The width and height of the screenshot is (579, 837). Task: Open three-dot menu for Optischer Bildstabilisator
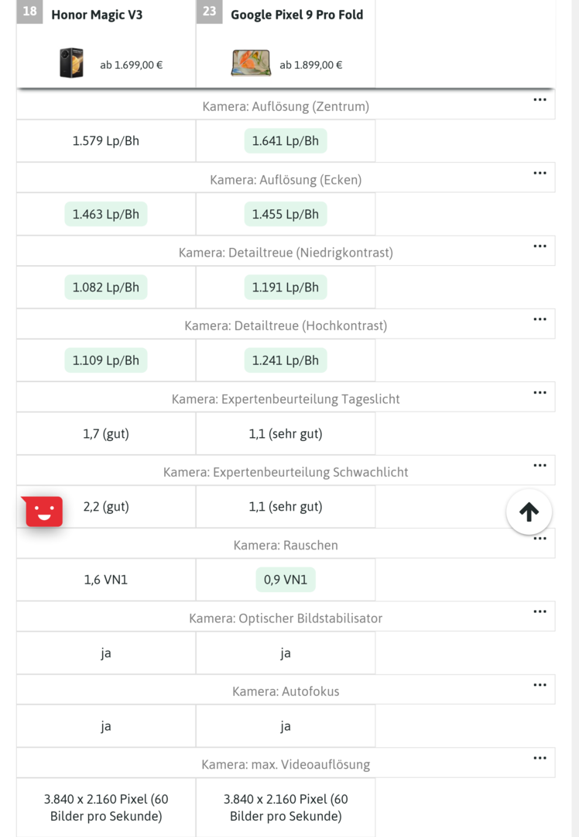540,612
